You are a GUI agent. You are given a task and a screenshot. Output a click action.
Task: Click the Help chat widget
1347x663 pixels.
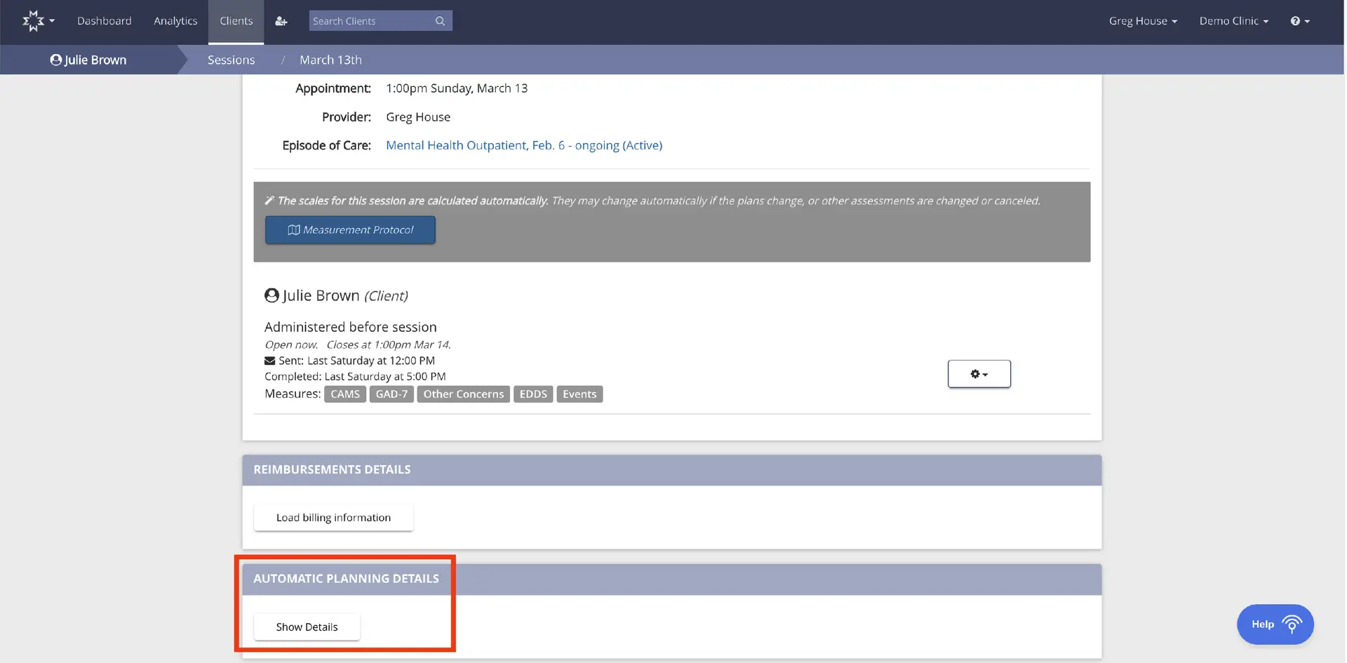tap(1275, 624)
